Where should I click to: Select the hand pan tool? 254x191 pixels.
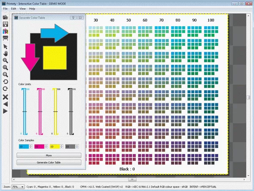[x=6, y=54]
